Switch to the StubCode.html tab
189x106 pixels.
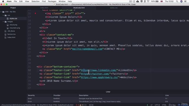pyautogui.click(x=79, y=8)
